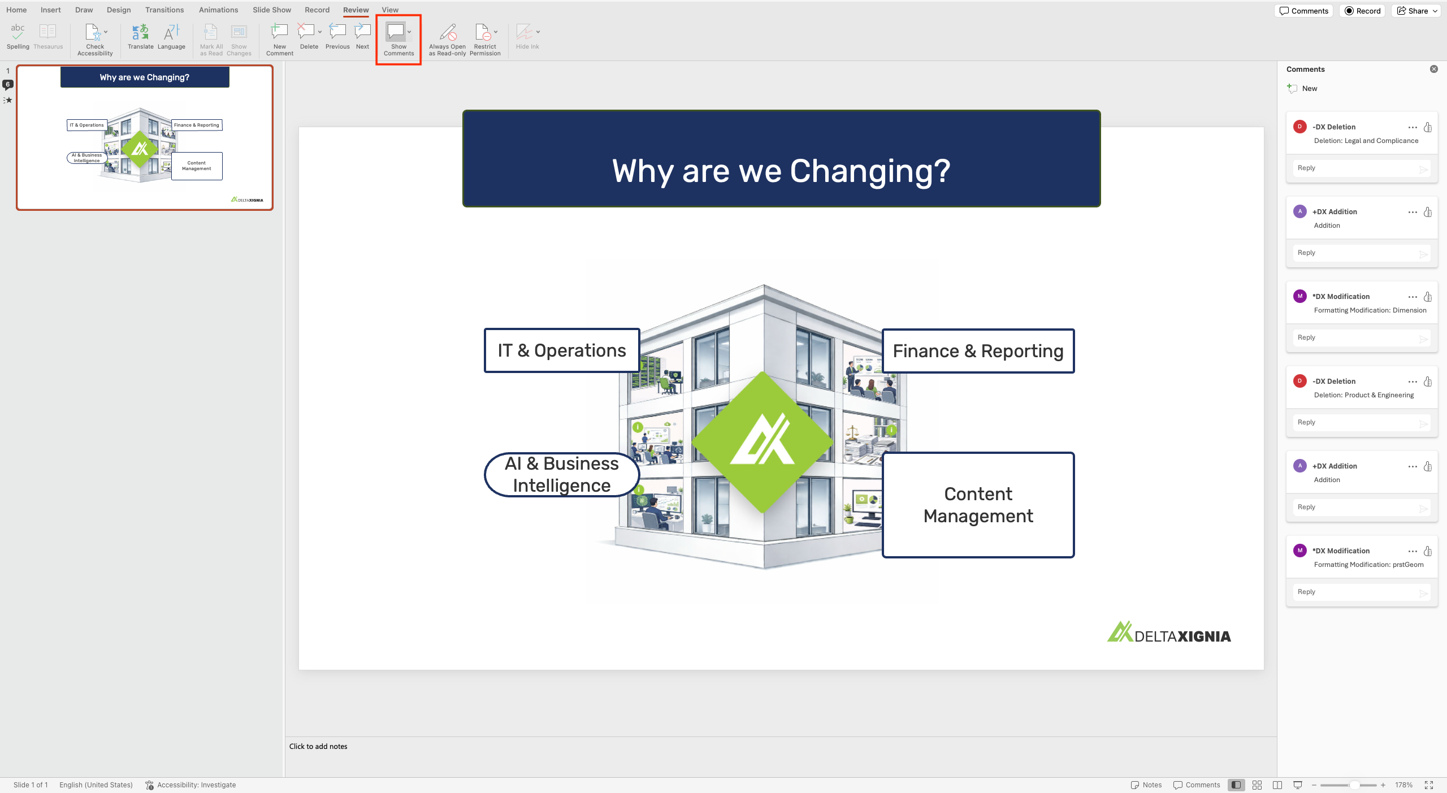1447x793 pixels.
Task: Open the View tab
Action: 390,10
